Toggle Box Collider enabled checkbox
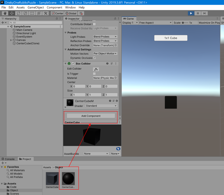Image resolution: width=224 pixels, height=195 pixels. click(x=73, y=64)
